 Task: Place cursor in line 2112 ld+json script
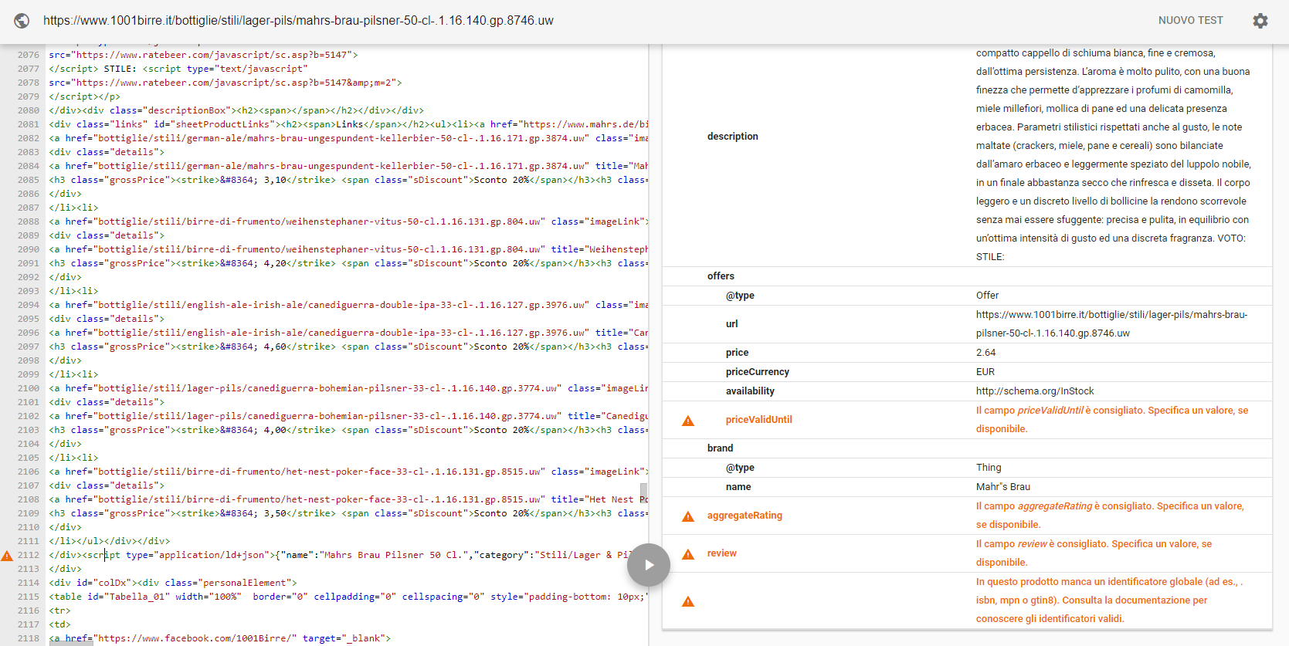(348, 555)
